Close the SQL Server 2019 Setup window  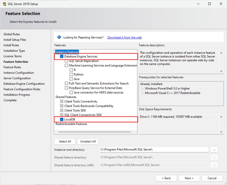click(221, 4)
